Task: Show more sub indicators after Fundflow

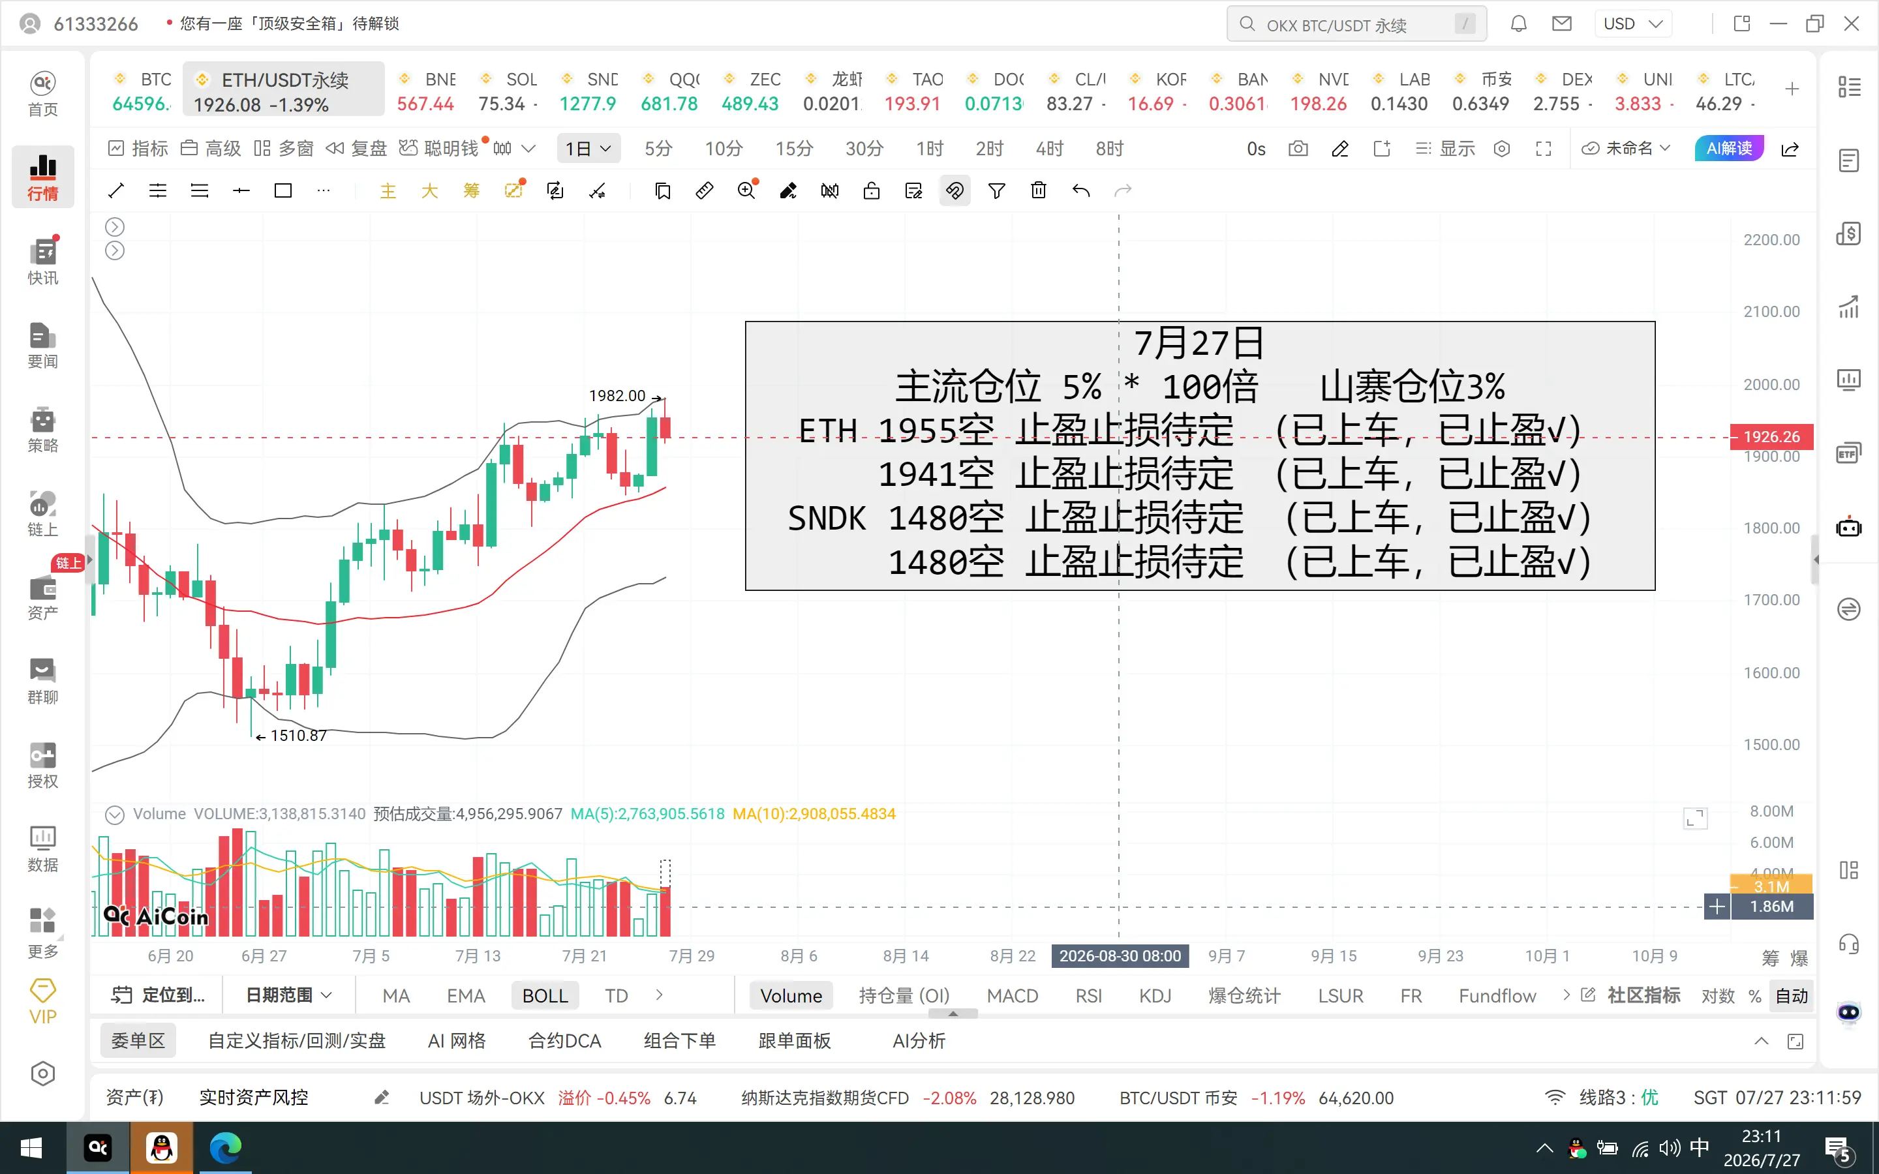Action: 1566,995
